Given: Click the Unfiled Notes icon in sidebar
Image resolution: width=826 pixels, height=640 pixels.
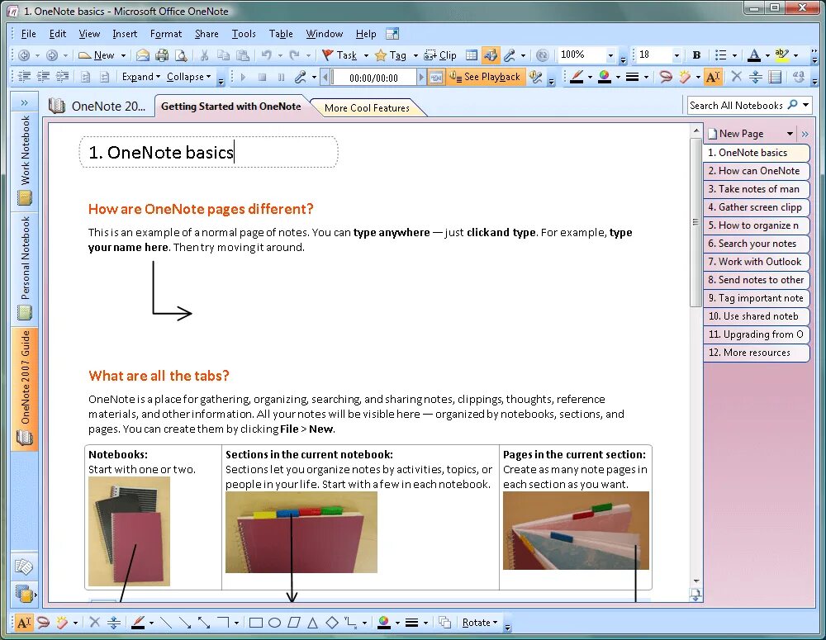Looking at the screenshot, I should (24, 567).
